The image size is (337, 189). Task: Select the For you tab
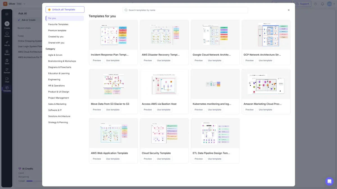click(65, 18)
